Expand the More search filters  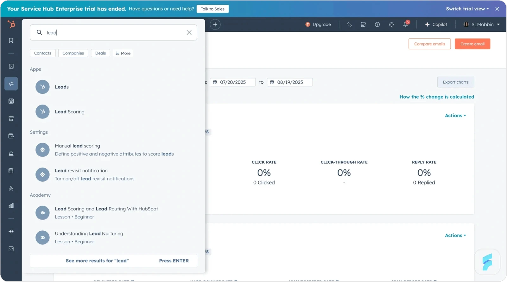point(123,53)
